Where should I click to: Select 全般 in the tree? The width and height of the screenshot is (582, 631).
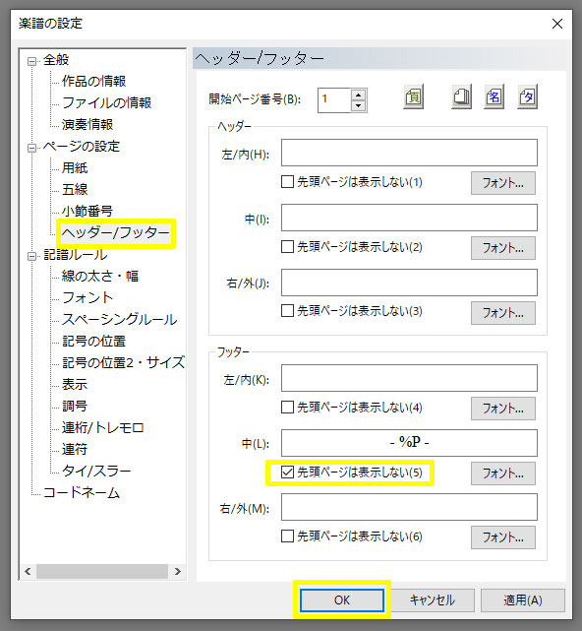click(56, 60)
